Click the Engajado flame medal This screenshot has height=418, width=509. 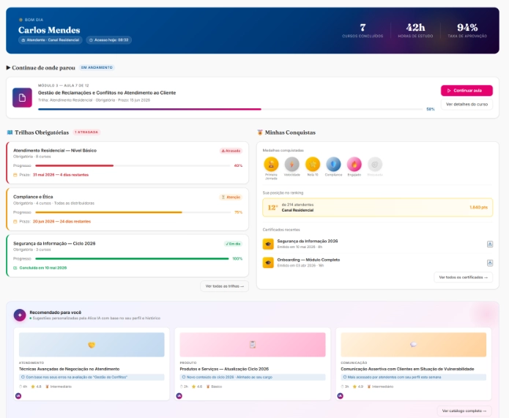tap(354, 164)
